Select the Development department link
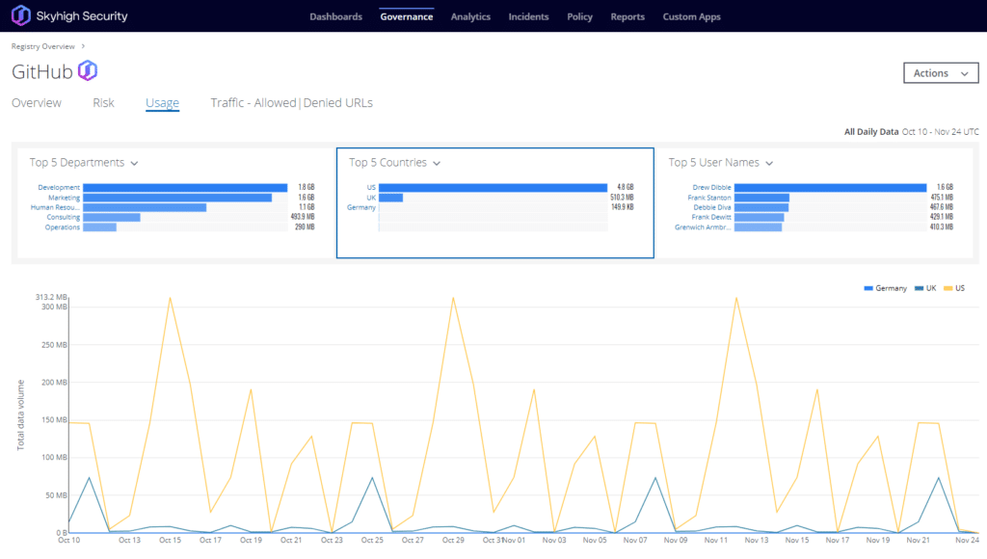 click(59, 187)
